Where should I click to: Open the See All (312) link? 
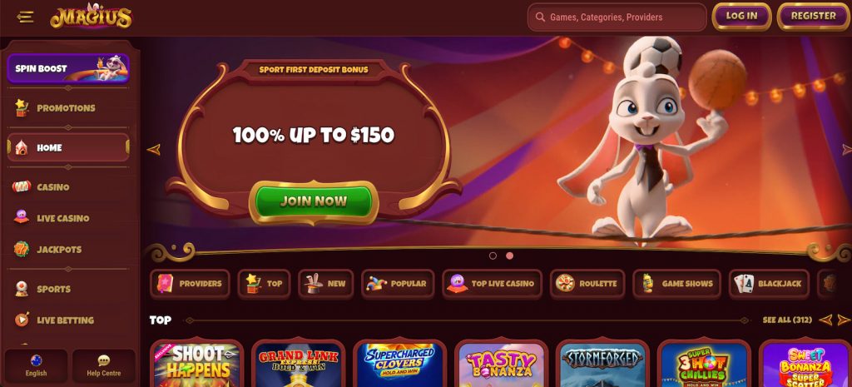tap(787, 320)
